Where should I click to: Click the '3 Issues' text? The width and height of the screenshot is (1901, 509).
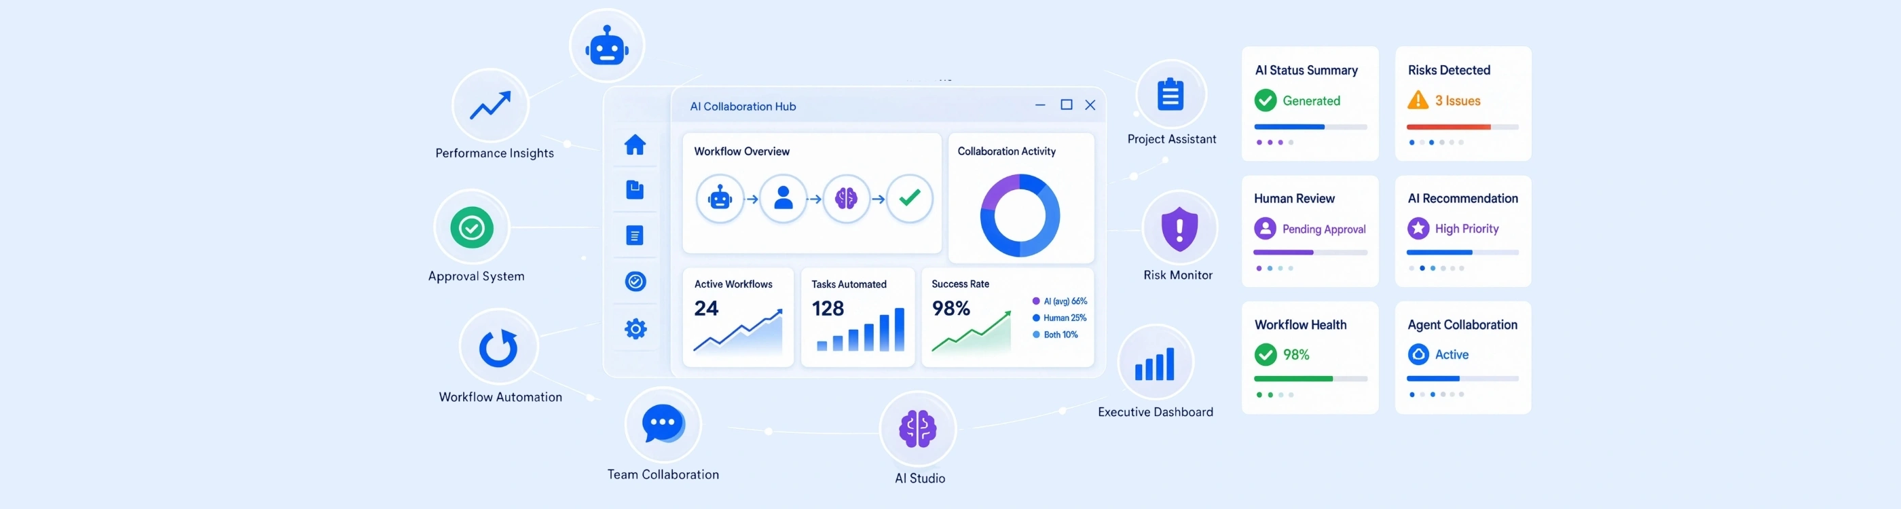coord(1458,101)
